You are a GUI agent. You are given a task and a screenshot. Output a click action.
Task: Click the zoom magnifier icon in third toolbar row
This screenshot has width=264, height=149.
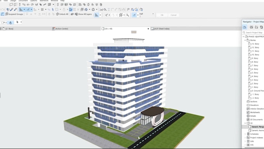tap(128, 15)
